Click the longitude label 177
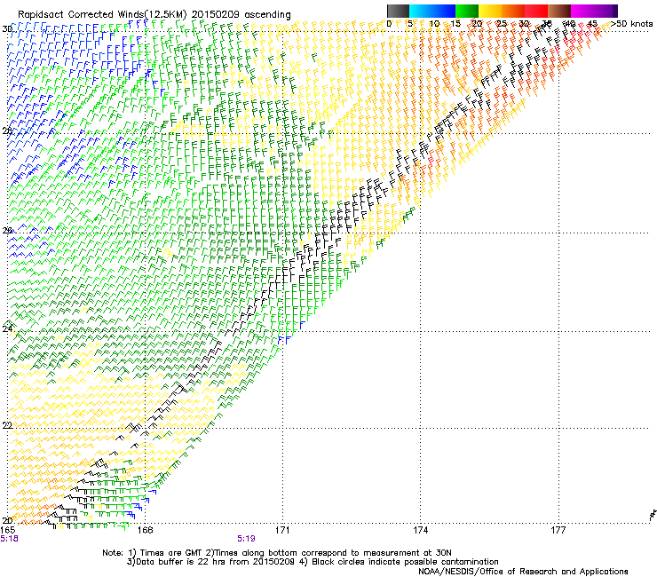The height and width of the screenshot is (577, 657). (x=558, y=530)
